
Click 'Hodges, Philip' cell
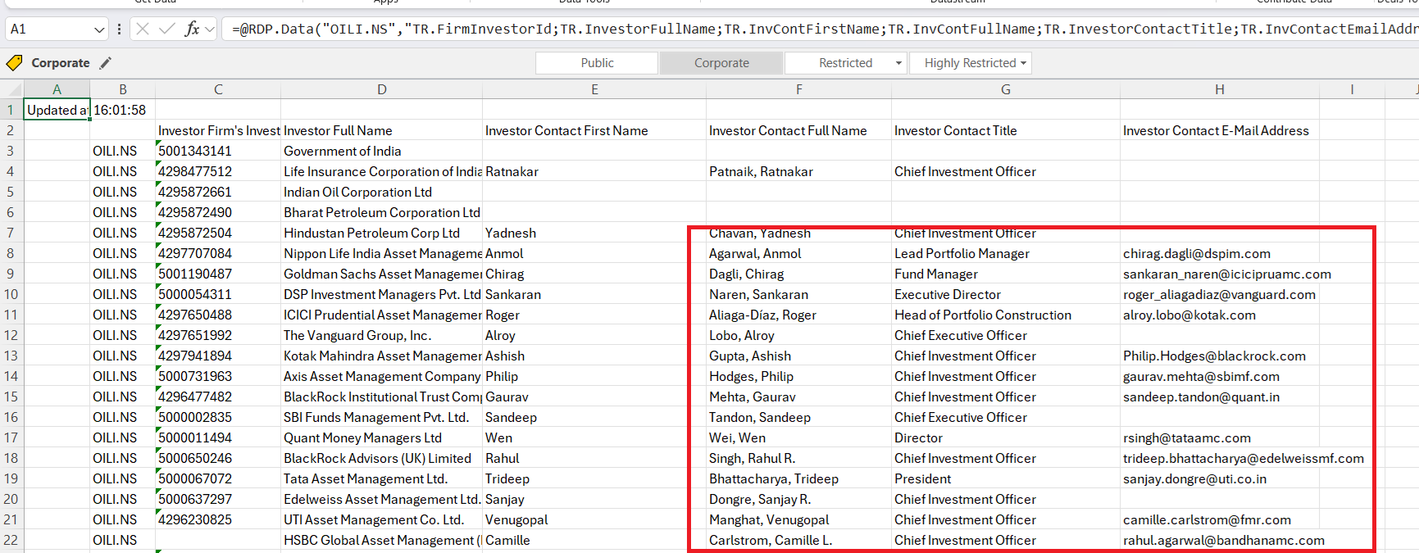point(799,376)
